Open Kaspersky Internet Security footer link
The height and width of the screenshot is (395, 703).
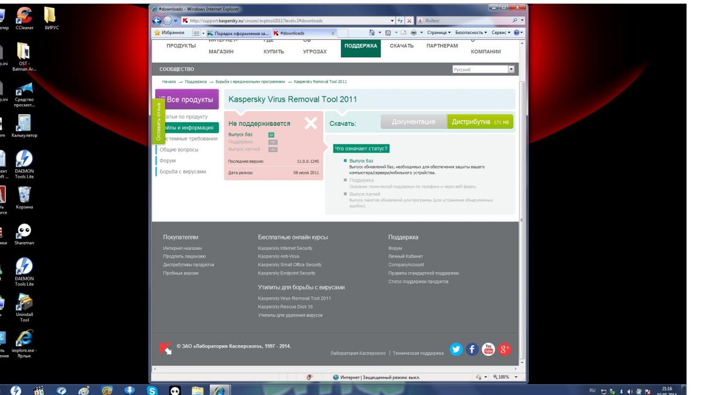point(285,248)
